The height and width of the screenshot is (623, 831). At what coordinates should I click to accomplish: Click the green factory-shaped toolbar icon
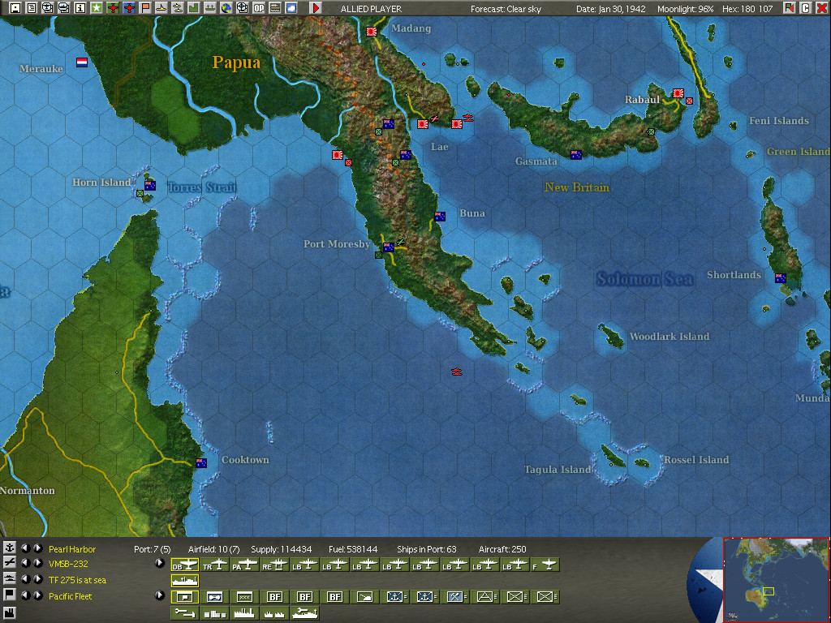[x=193, y=8]
